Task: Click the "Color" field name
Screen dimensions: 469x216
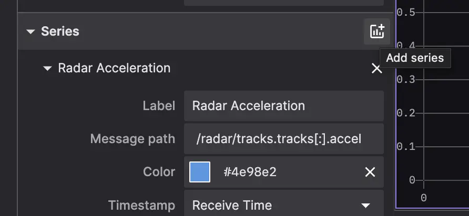Action: pyautogui.click(x=159, y=172)
